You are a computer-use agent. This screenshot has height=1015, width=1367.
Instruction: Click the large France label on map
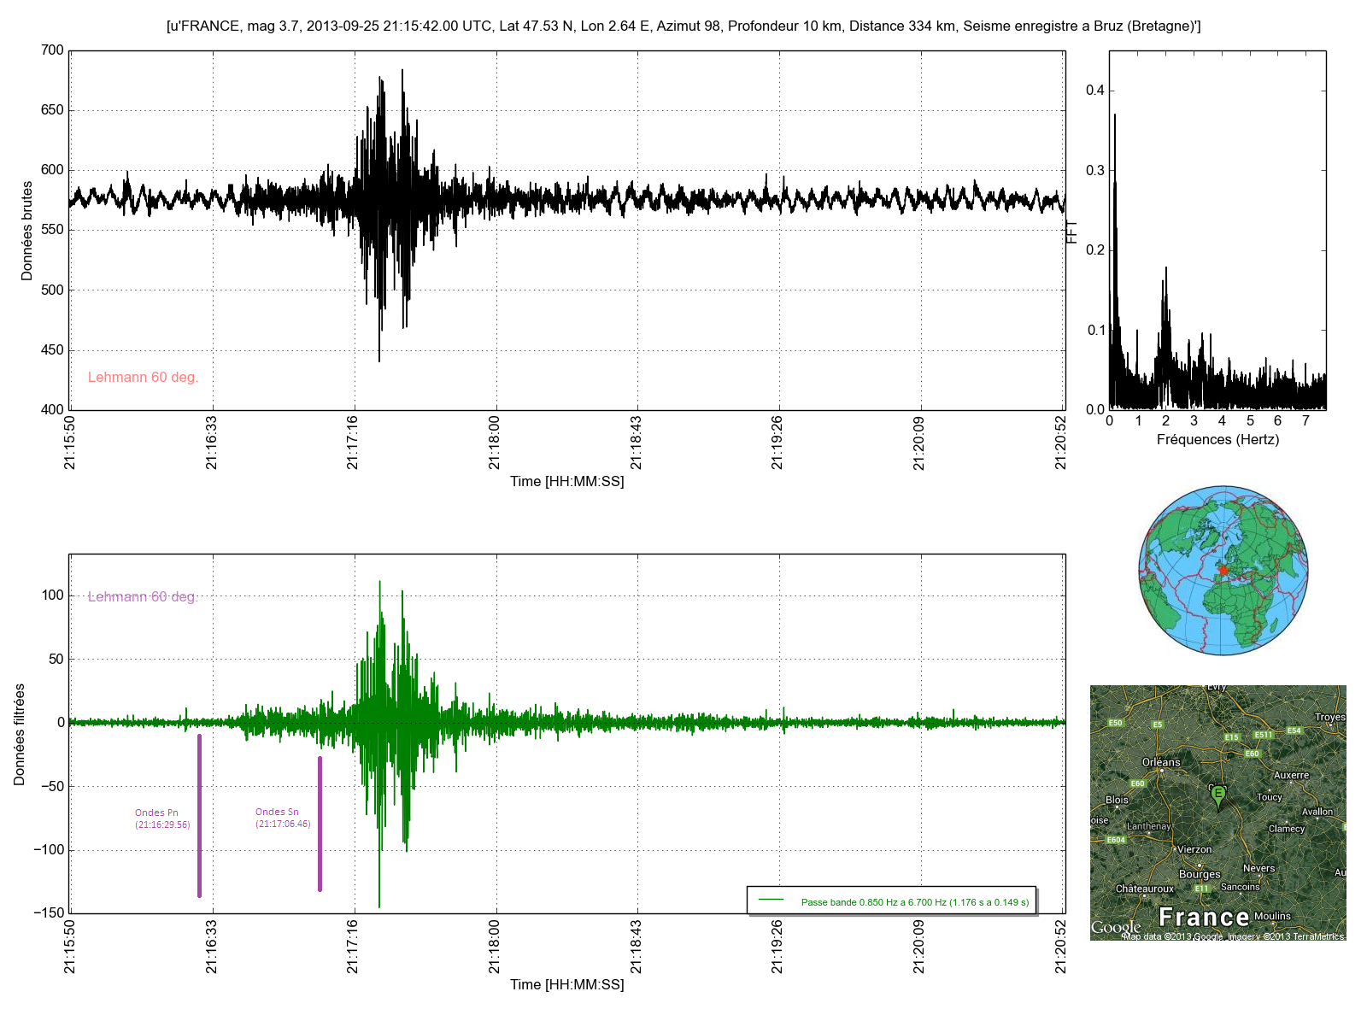[x=1204, y=918]
